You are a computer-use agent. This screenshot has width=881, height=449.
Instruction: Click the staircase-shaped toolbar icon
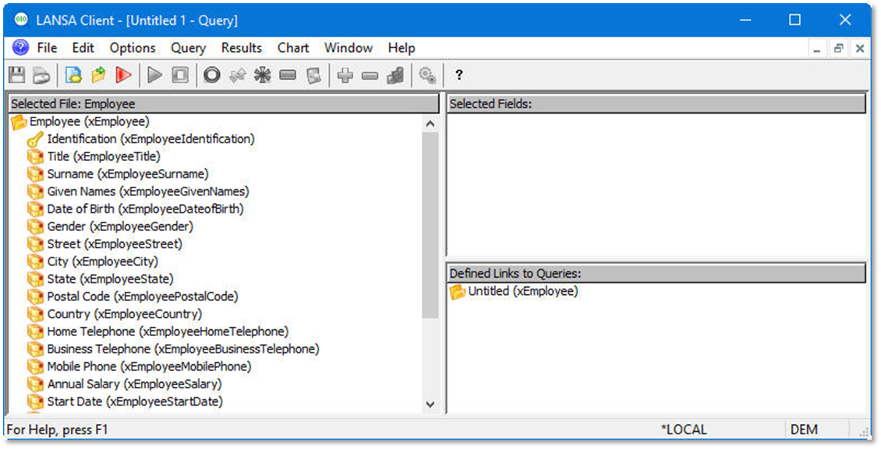point(395,75)
